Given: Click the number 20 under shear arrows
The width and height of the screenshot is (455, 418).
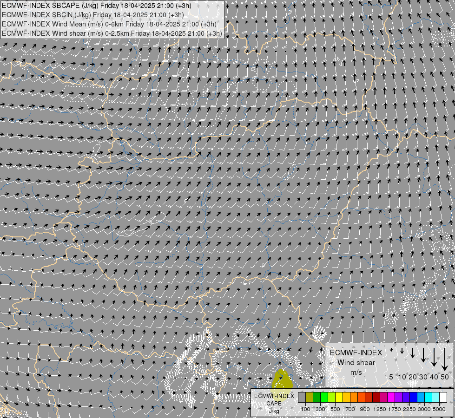Looking at the screenshot, I should point(413,377).
